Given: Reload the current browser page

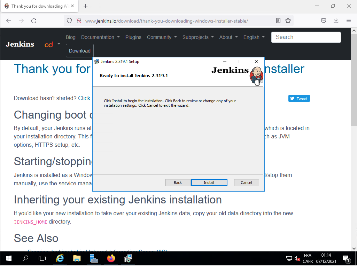Looking at the screenshot, I should [x=34, y=21].
